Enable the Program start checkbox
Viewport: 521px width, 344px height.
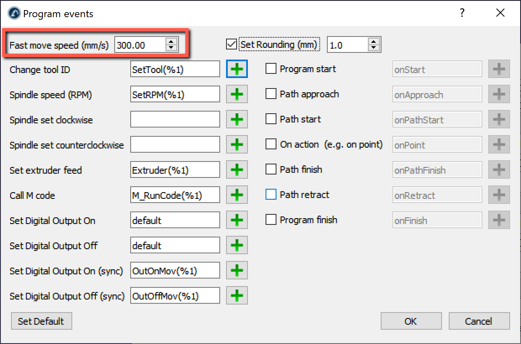coord(271,69)
